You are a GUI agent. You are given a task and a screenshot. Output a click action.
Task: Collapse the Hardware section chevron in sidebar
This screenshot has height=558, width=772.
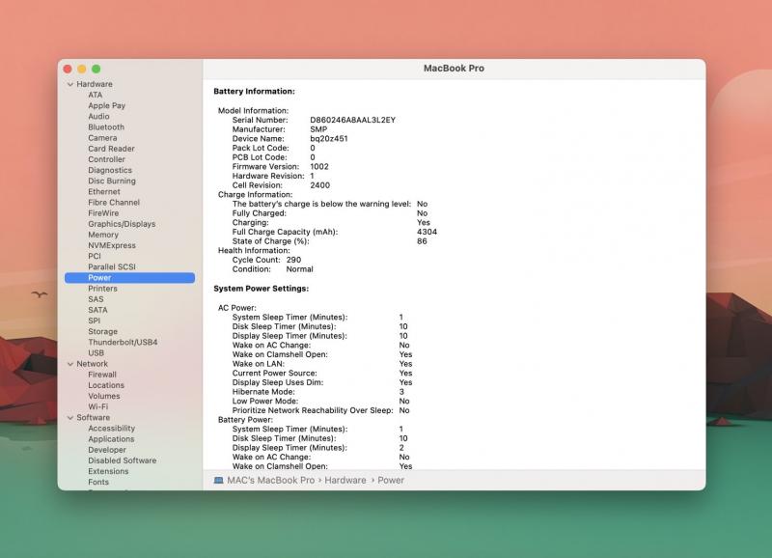(x=70, y=84)
